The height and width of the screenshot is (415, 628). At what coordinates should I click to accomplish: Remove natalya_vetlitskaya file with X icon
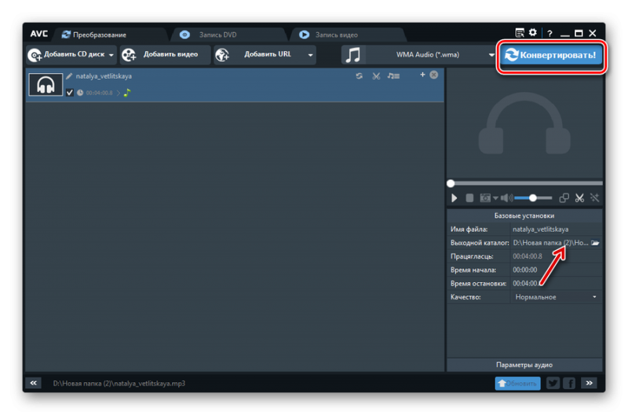434,75
